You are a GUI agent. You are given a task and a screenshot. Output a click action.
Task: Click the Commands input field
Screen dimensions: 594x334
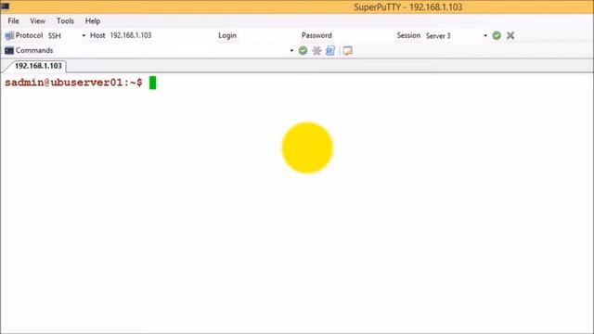172,50
